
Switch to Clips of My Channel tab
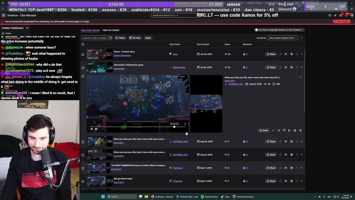click(x=90, y=30)
